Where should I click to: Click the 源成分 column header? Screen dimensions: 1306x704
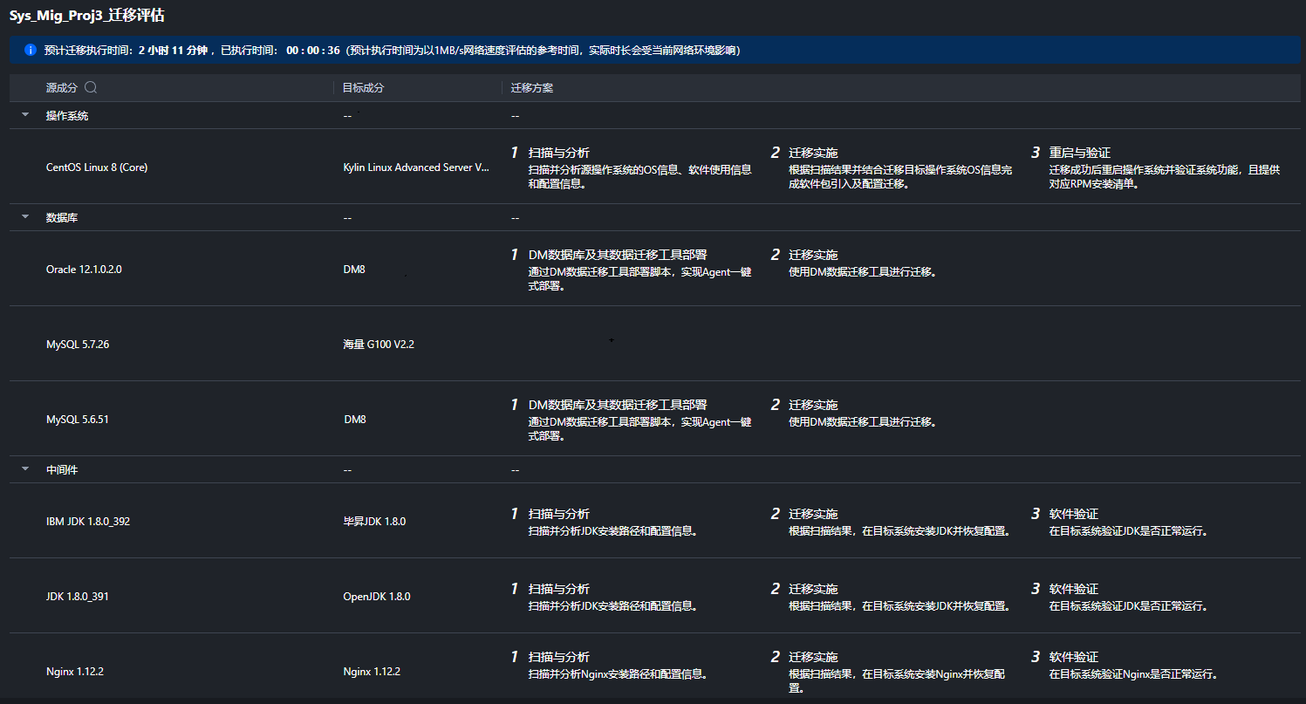[62, 88]
